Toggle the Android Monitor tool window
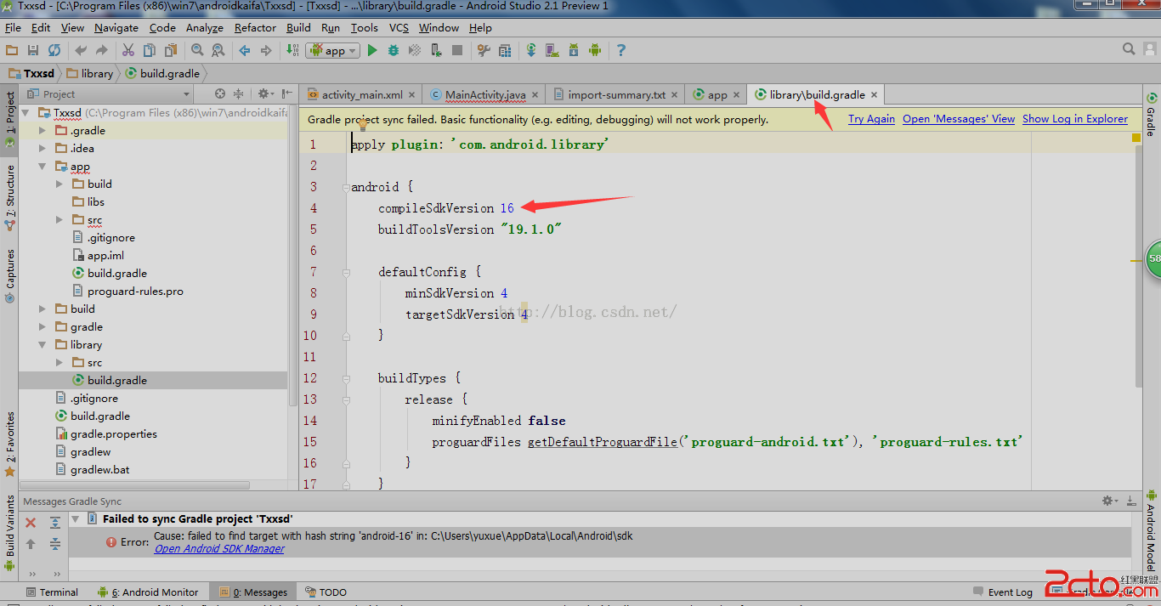The image size is (1161, 606). [149, 592]
